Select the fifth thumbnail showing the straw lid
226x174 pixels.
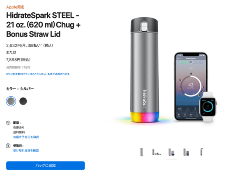(x=201, y=152)
